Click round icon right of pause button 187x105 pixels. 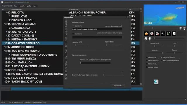click(x=184, y=29)
